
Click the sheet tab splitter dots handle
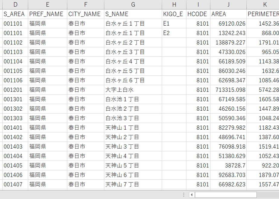[184, 195]
